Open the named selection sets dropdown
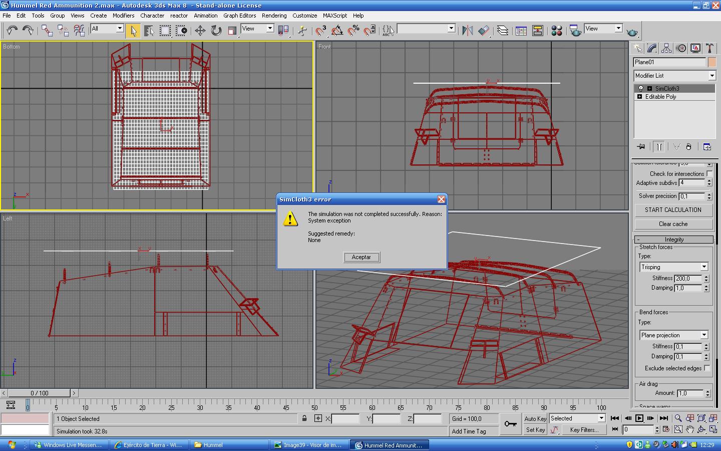The image size is (721, 451). click(x=426, y=29)
